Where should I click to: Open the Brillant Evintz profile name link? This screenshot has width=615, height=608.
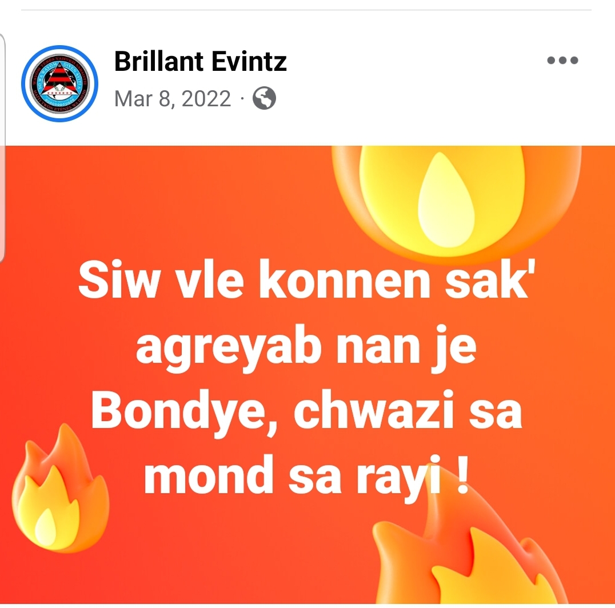point(201,62)
